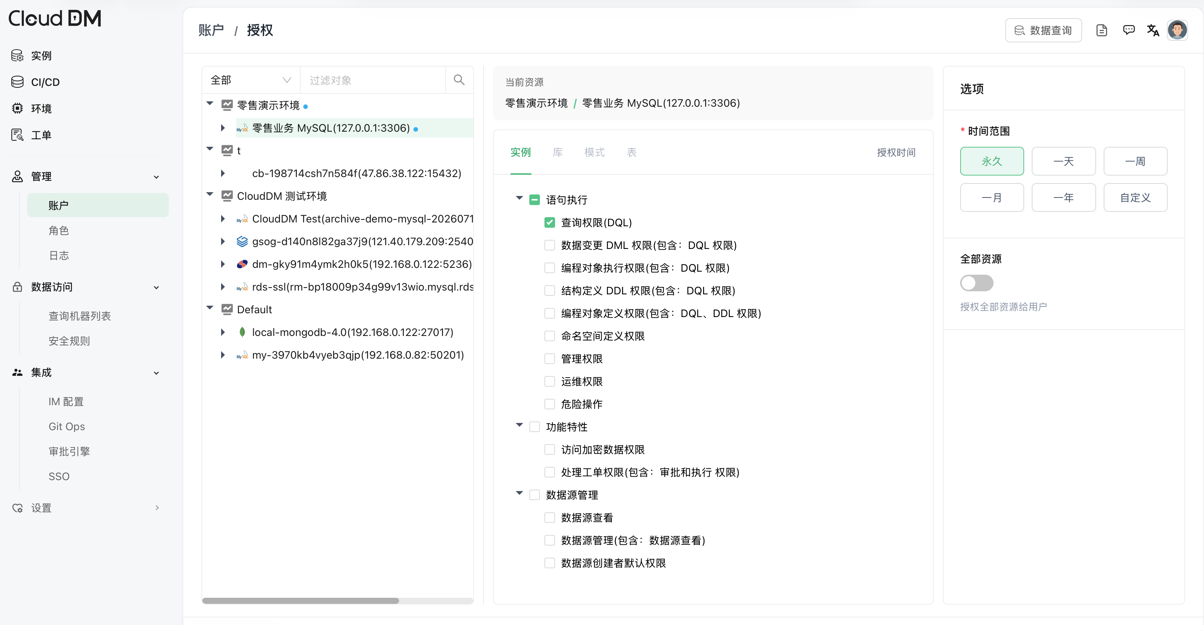The width and height of the screenshot is (1204, 625).
Task: Check 数据变更 DML 权限 checkbox
Action: (x=550, y=245)
